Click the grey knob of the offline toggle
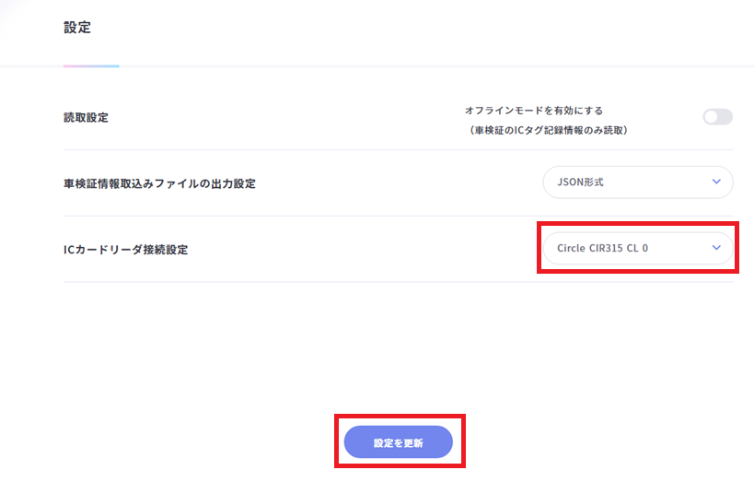This screenshot has width=754, height=482. click(x=712, y=117)
